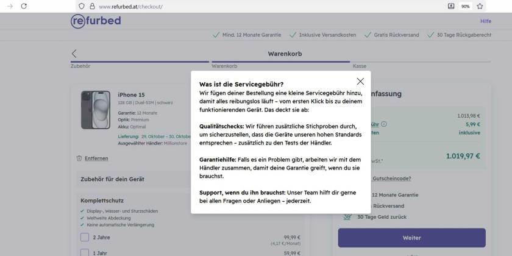Click the refurbed logo

(x=96, y=21)
